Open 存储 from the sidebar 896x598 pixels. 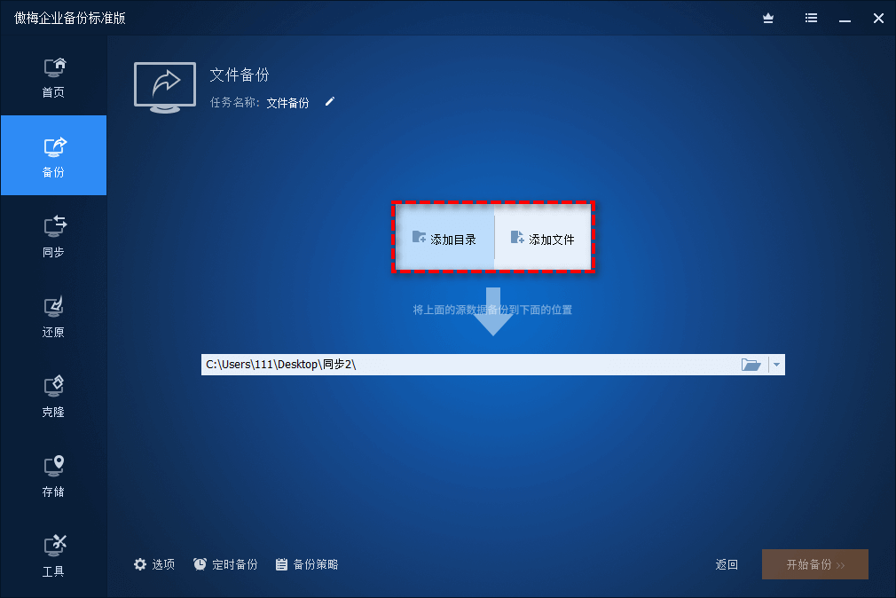point(53,476)
